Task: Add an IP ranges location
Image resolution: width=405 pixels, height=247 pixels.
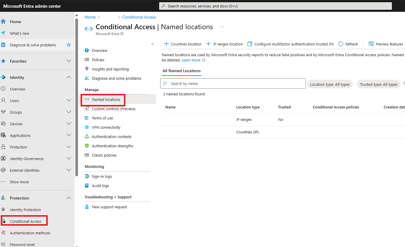Action: point(225,44)
